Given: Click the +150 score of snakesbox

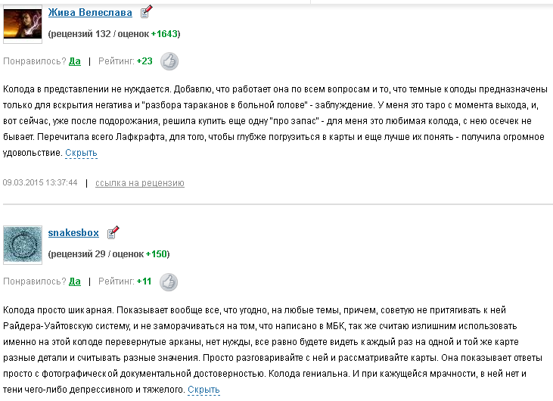Looking at the screenshot, I should [x=156, y=254].
